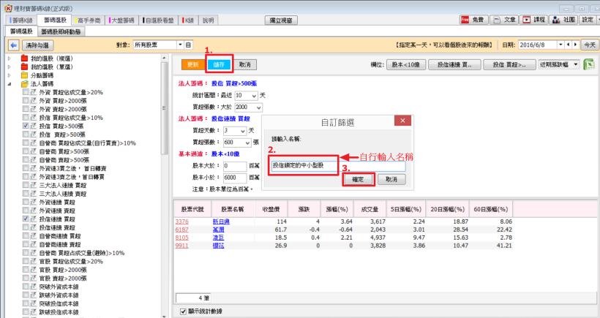Image resolution: width=600 pixels, height=318 pixels.
Task: Open 統計區間 10 天 dropdown
Action: click(x=254, y=96)
